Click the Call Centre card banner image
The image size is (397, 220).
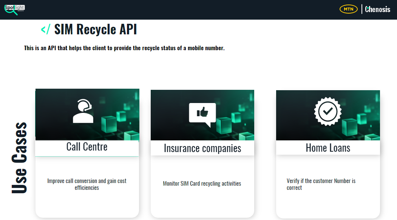(87, 115)
